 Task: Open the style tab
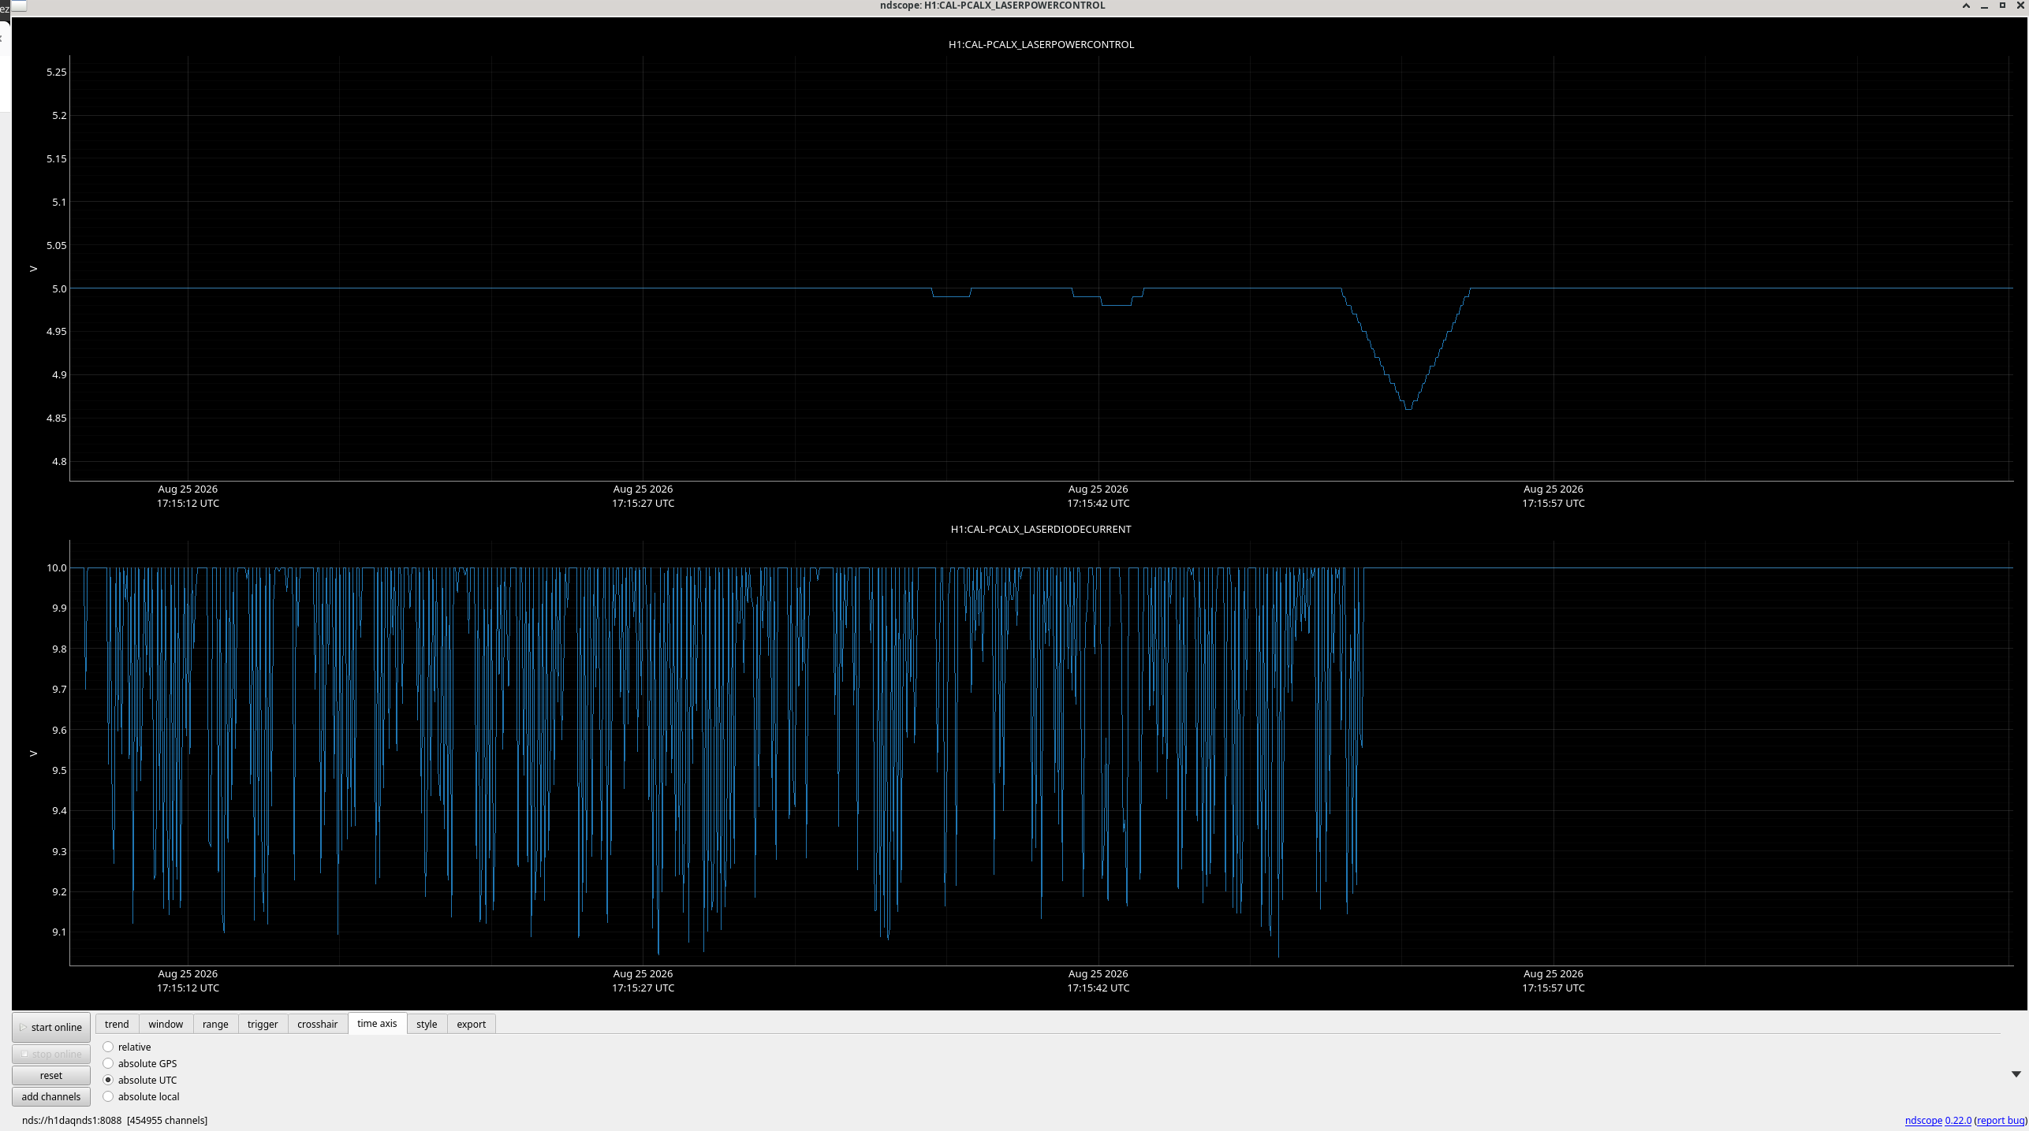click(x=427, y=1024)
